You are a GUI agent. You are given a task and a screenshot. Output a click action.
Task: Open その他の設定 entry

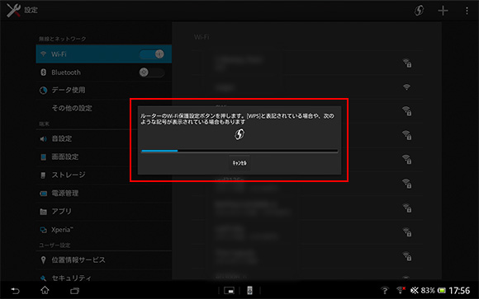click(83, 108)
